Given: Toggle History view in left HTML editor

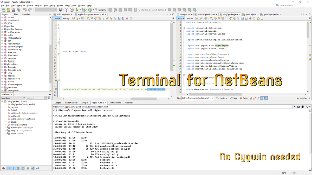Looking at the screenshot, I should 66,18.
